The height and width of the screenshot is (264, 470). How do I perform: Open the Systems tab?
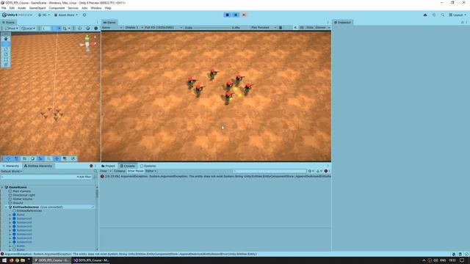(x=148, y=166)
